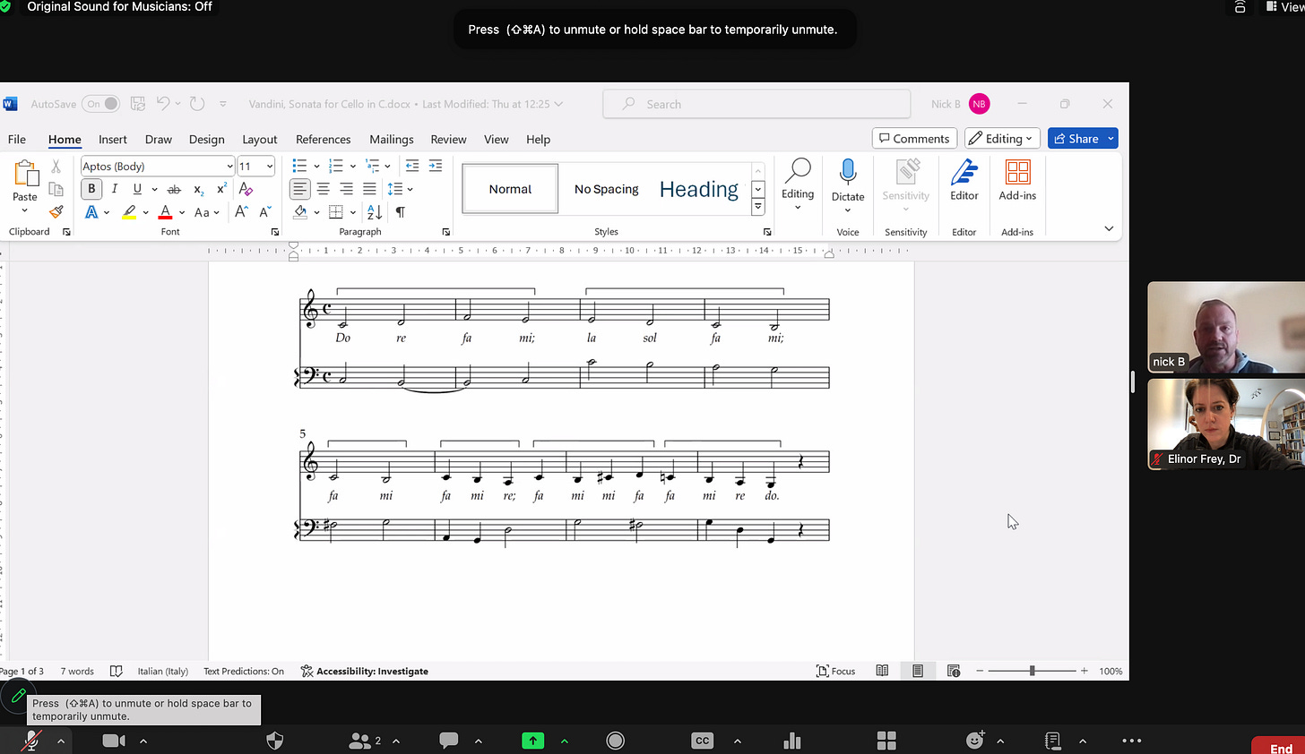Screen dimensions: 1305x754
Task: Unmute the Zoom microphone
Action: click(x=31, y=741)
